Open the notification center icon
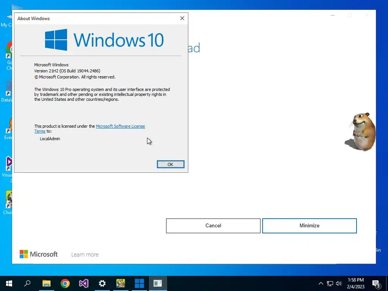Image resolution: width=388 pixels, height=291 pixels. (376, 283)
